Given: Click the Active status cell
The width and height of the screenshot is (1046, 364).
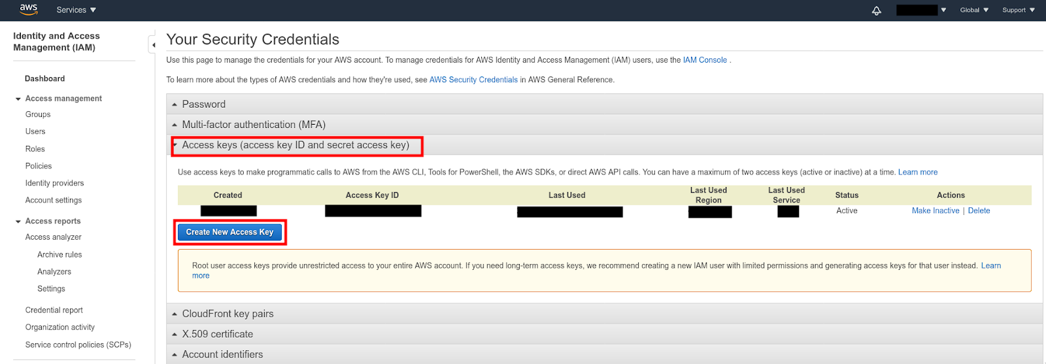Looking at the screenshot, I should 847,210.
